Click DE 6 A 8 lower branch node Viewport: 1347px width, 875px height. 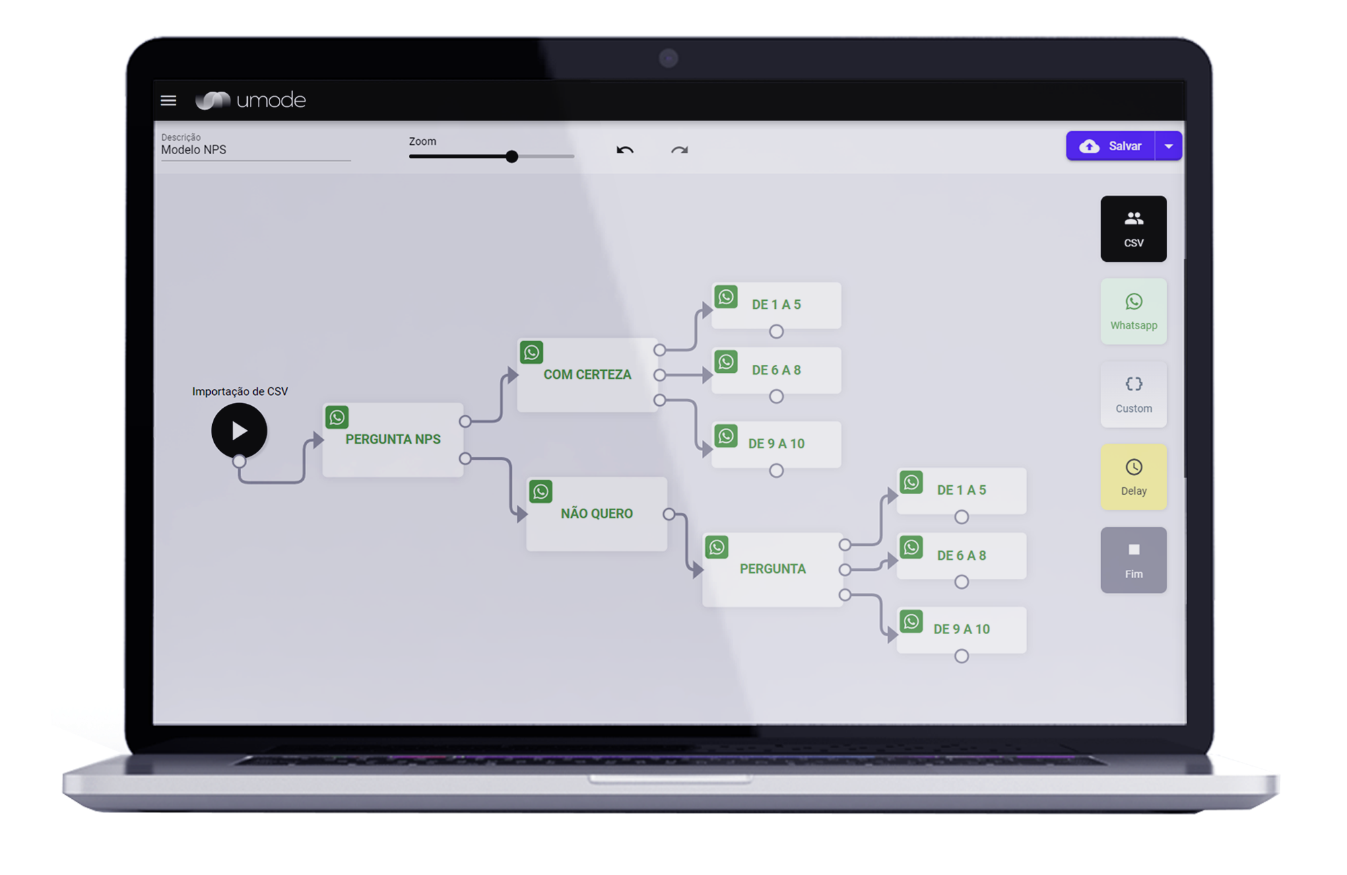(x=962, y=554)
